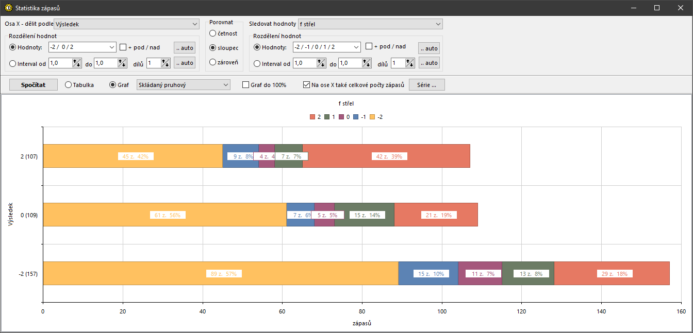This screenshot has height=333, width=693.
Task: Select Interval od radio under Osa X
Action: 12,64
